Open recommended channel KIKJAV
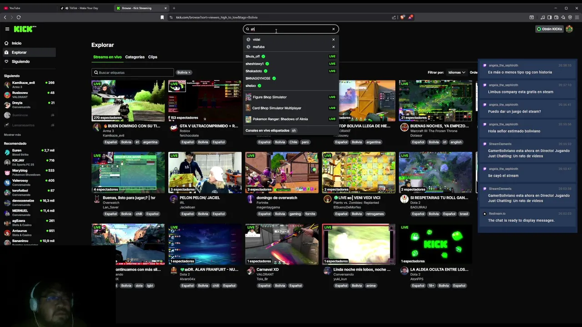Viewport: 582px width, 327px height. 29,162
